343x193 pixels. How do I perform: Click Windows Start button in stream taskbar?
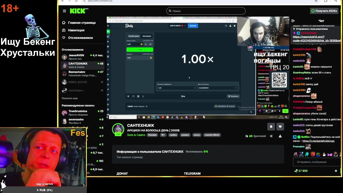(x=108, y=117)
